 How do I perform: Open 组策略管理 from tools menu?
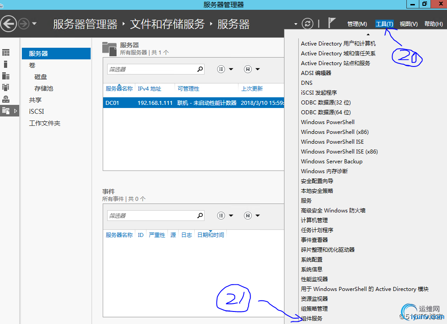(314, 309)
